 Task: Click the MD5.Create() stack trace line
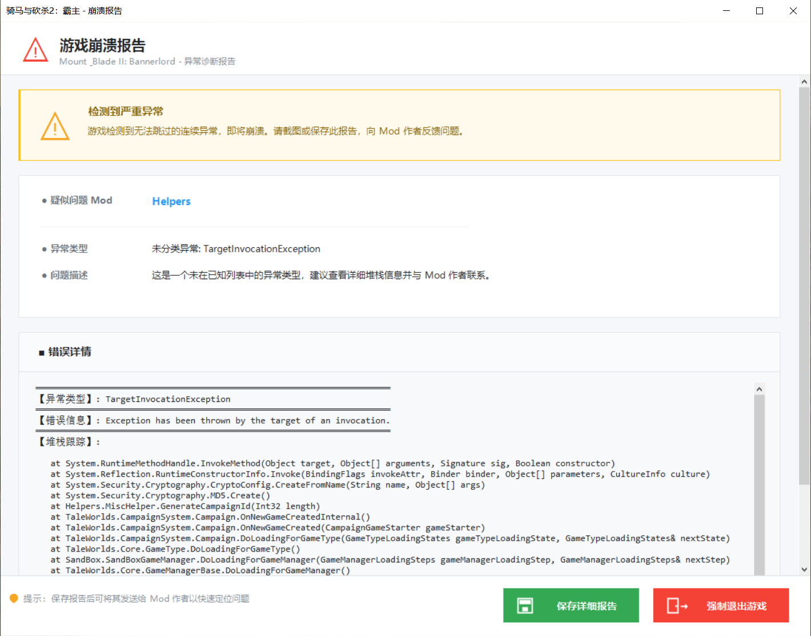(x=160, y=496)
